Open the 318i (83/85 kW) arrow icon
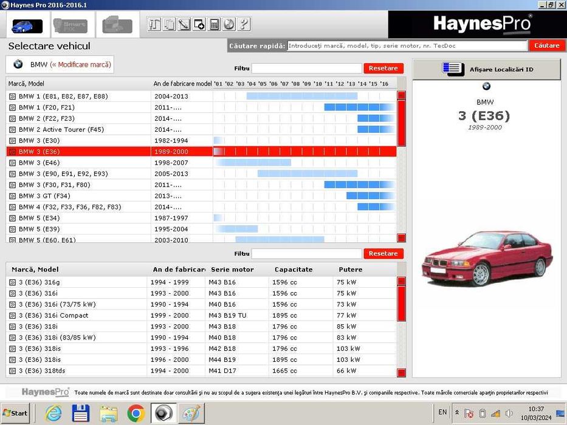This screenshot has width=567, height=425. click(x=12, y=338)
